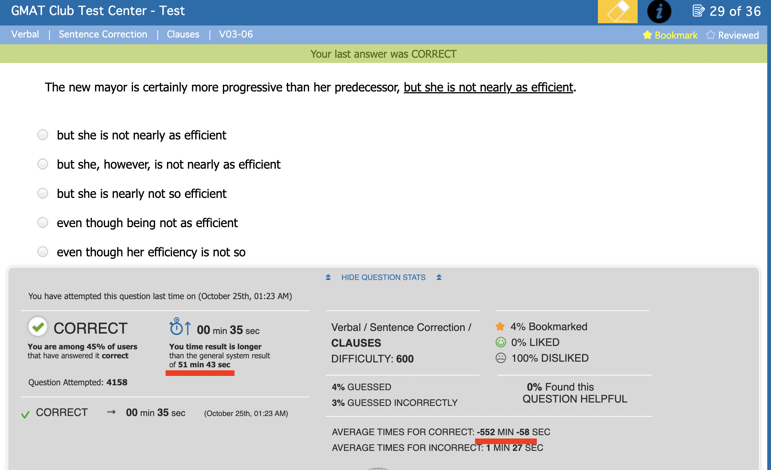This screenshot has width=771, height=470.
Task: Collapse stats using right arrow near HIDE QUESTION STATS
Action: point(439,277)
